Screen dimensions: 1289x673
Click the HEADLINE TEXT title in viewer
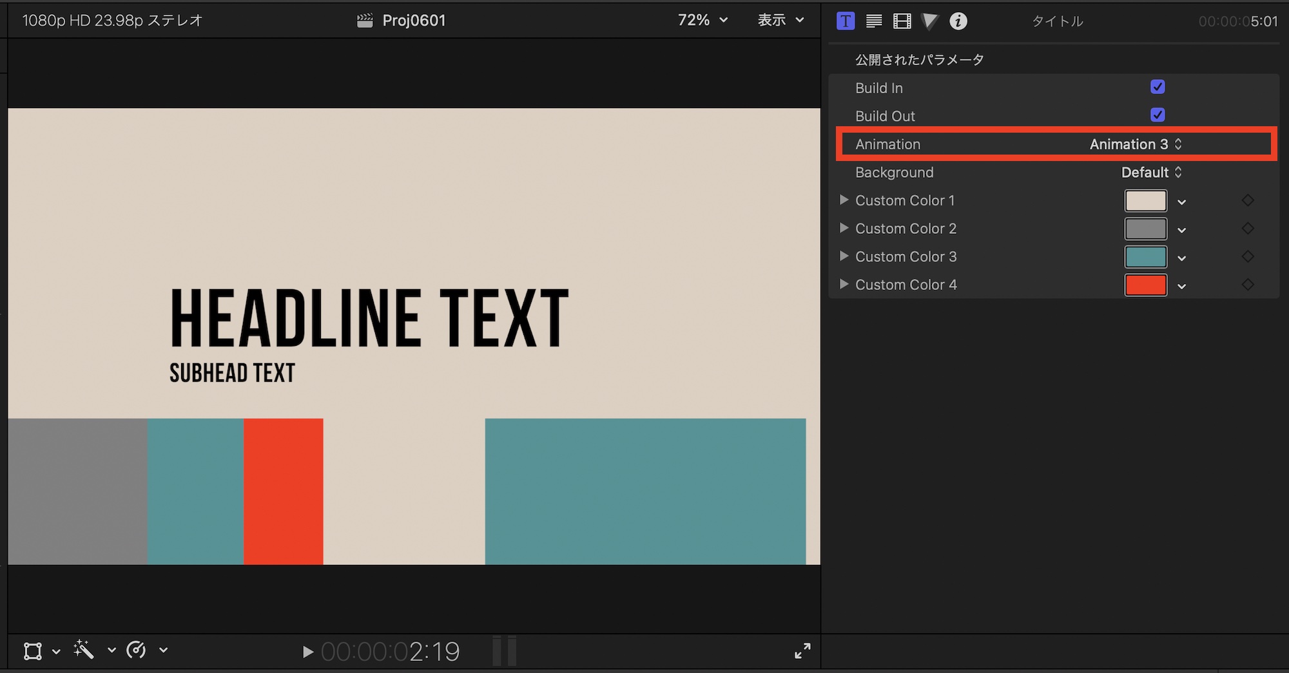[x=369, y=318]
